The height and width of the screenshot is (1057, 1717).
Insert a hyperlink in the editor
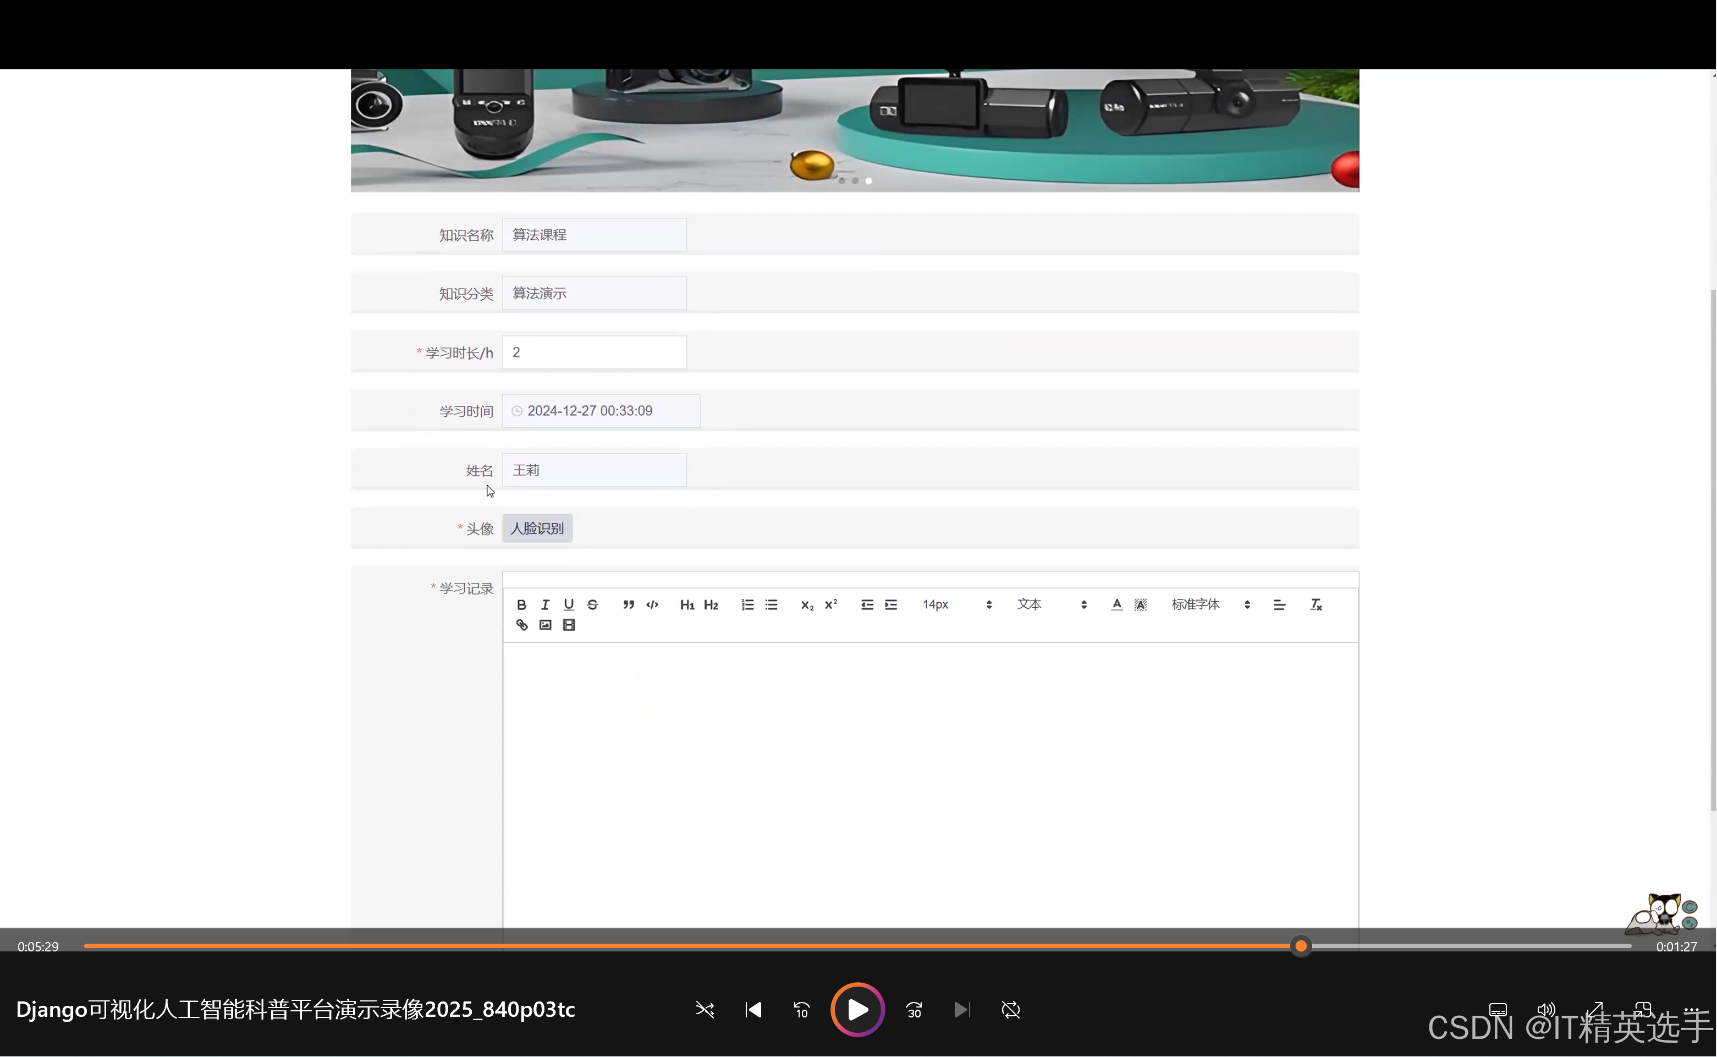pos(521,625)
